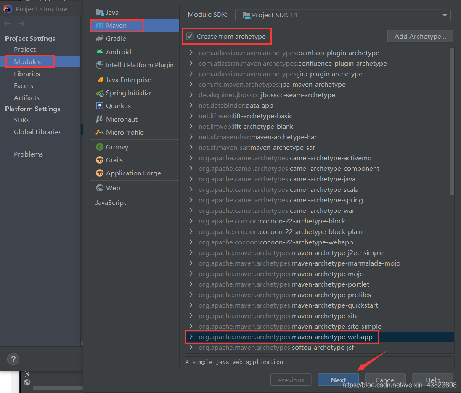Click the Spring Initializr icon
The height and width of the screenshot is (393, 461).
click(100, 93)
